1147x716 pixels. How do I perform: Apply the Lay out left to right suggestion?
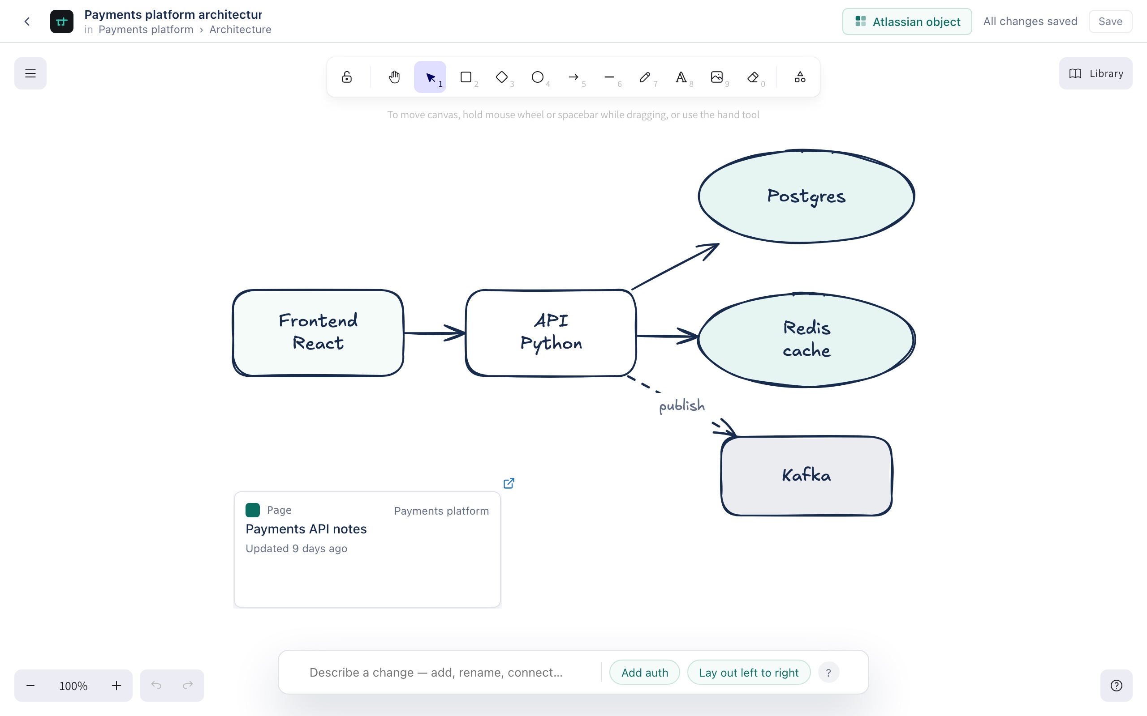pos(749,673)
